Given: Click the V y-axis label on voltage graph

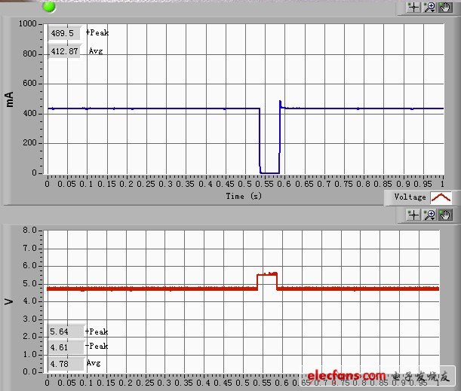Looking at the screenshot, I should (10, 301).
